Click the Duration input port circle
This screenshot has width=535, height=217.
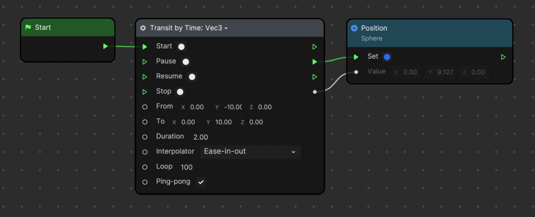point(145,137)
